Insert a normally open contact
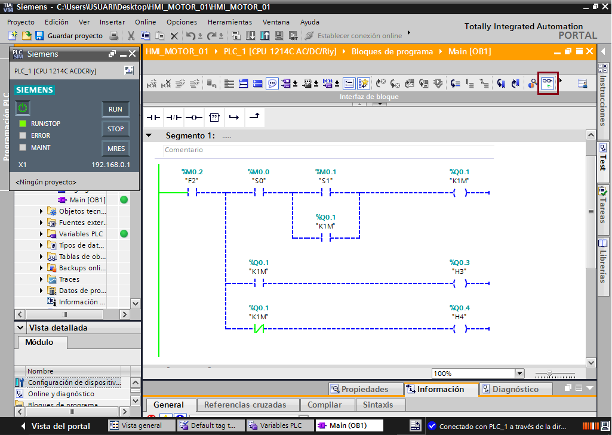The height and width of the screenshot is (435, 612). tap(153, 117)
